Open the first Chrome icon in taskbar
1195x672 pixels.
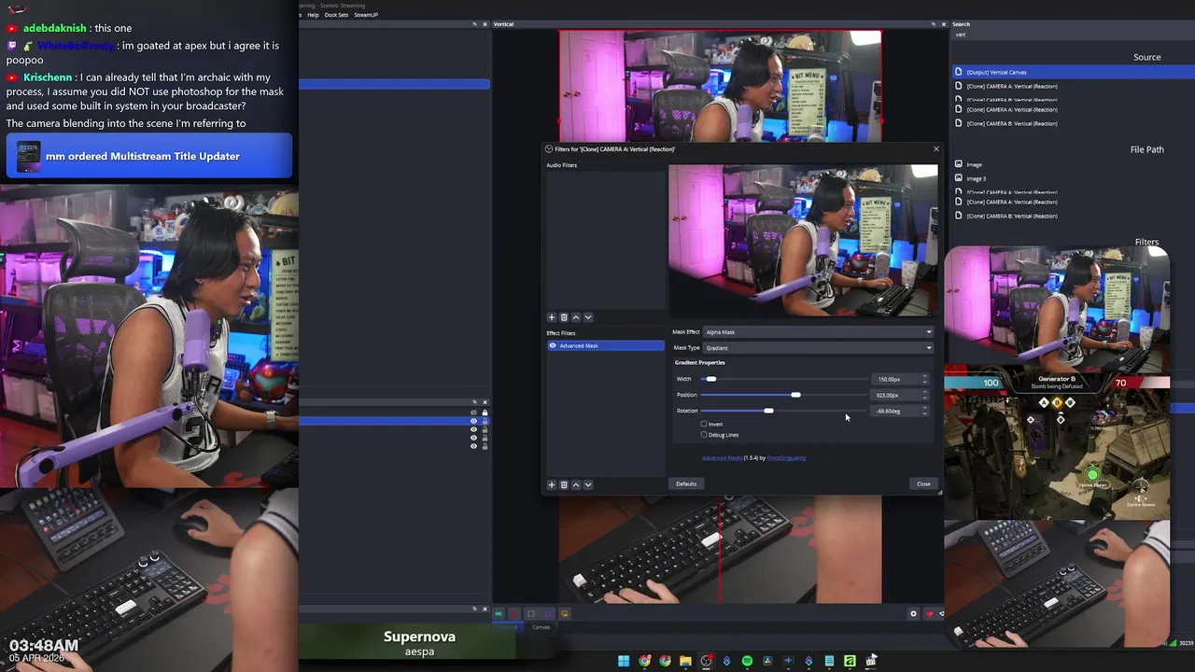click(x=644, y=661)
